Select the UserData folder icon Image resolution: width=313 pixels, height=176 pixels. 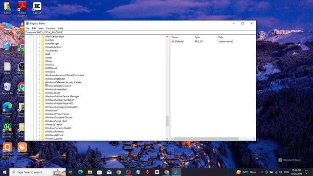click(43, 40)
